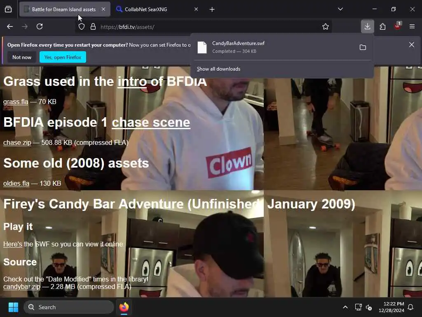Viewport: 422px width, 317px height.
Task: Show hidden system tray icons chevron
Action: [x=345, y=307]
